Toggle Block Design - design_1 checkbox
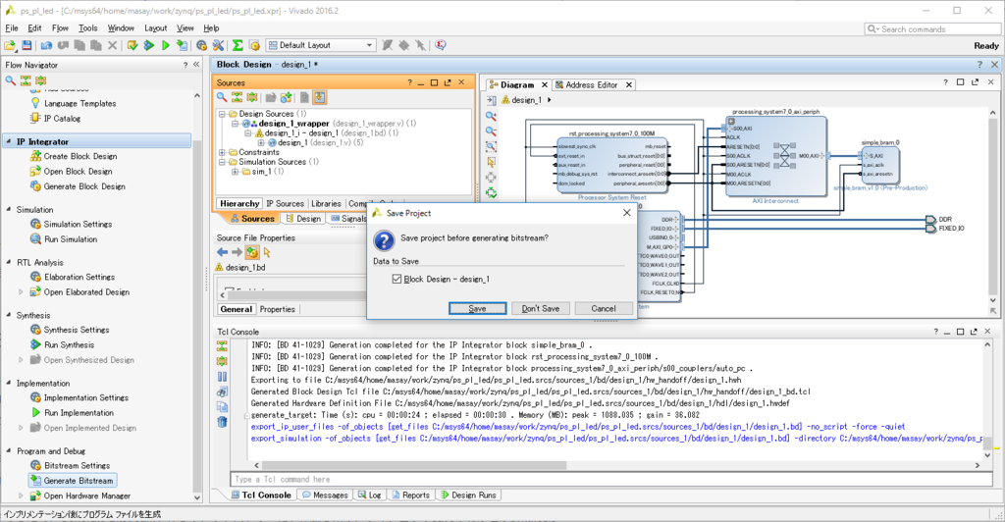The width and height of the screenshot is (1005, 522). [x=397, y=279]
